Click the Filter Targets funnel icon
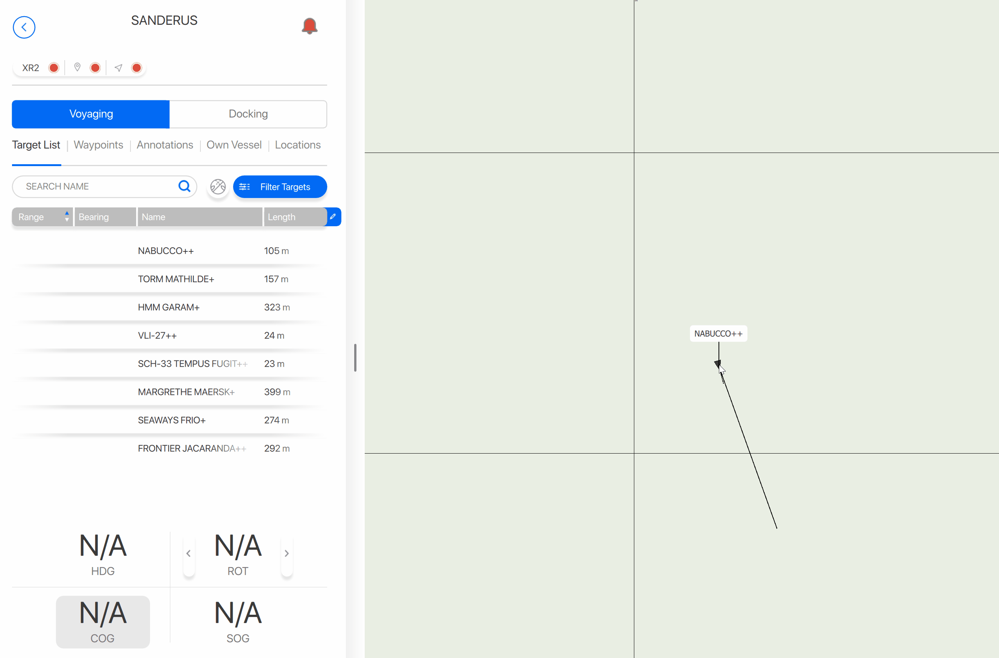The height and width of the screenshot is (658, 999). [245, 186]
